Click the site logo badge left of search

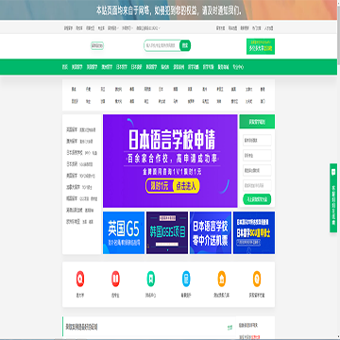pos(97,46)
